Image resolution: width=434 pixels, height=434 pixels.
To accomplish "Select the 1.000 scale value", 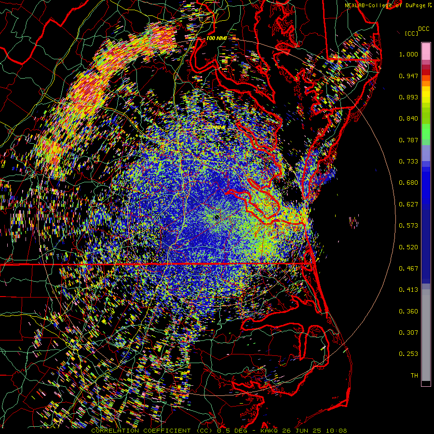I will point(408,54).
